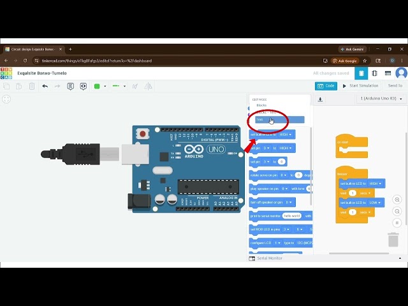
Task: Open Tinkercad home via the logo
Action: click(x=6, y=73)
